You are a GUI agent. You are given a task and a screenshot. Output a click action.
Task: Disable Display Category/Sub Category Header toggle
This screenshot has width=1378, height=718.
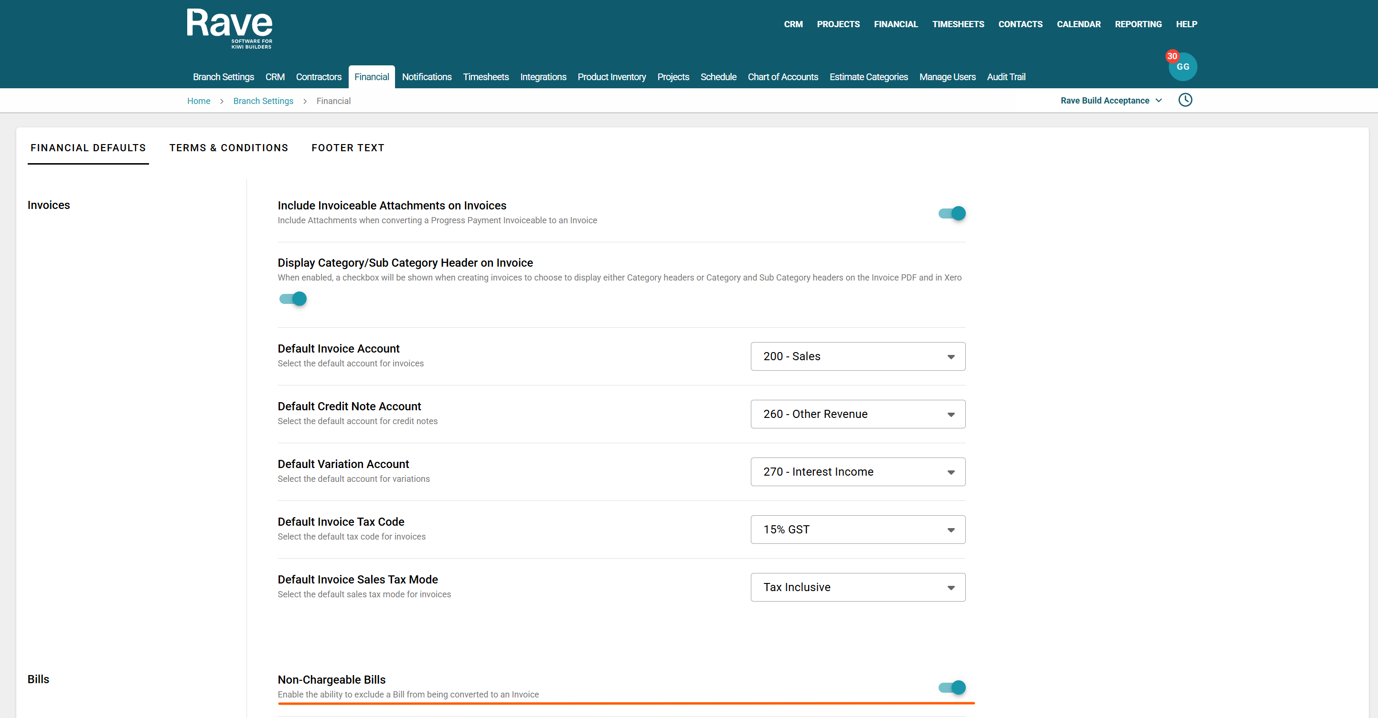point(293,299)
